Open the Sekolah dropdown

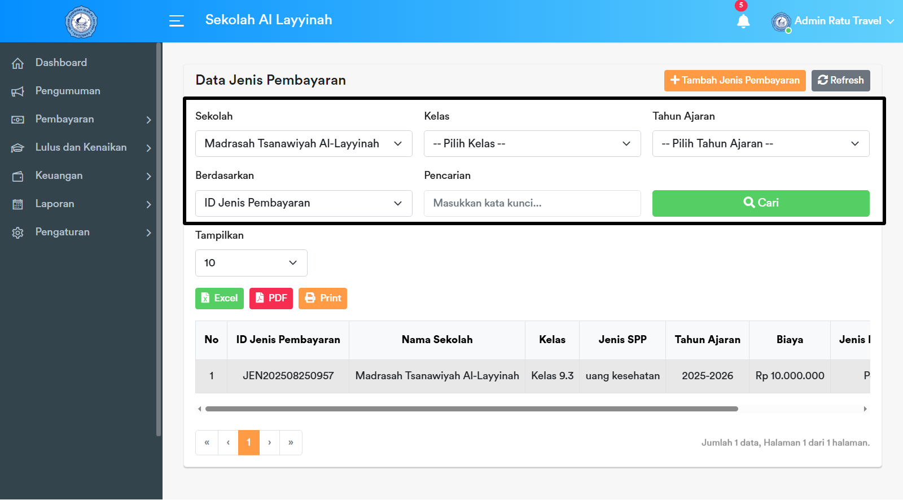pyautogui.click(x=304, y=143)
